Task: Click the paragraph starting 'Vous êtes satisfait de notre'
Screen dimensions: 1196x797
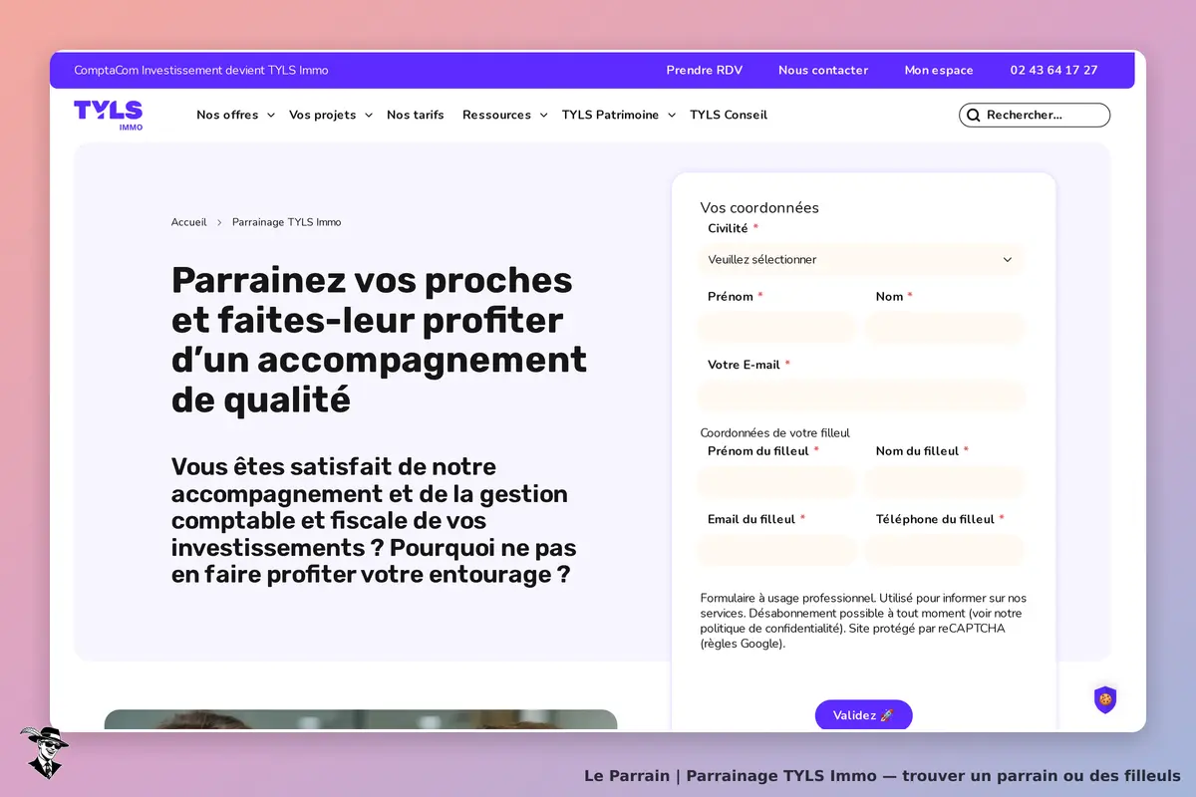Action: click(374, 521)
